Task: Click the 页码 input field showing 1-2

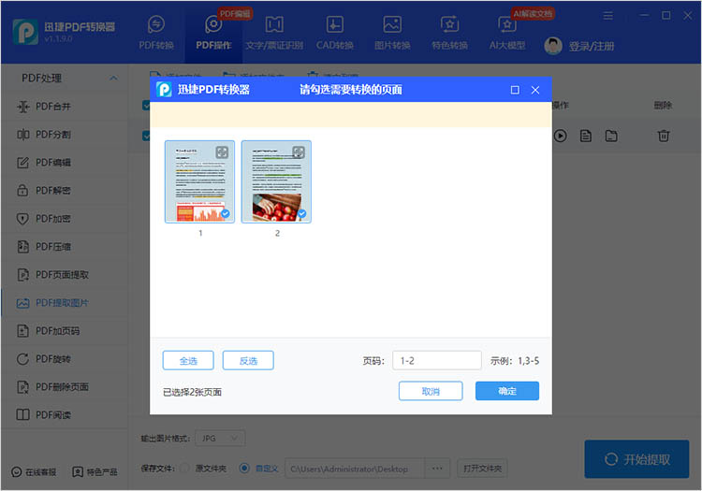Action: 436,360
